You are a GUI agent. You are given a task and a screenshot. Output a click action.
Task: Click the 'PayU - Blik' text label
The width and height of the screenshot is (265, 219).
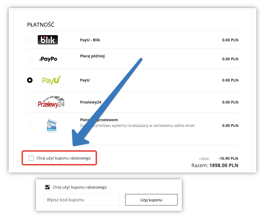point(90,40)
